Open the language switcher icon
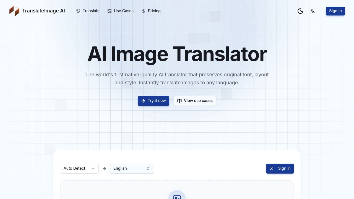Image resolution: width=354 pixels, height=199 pixels. tap(313, 11)
